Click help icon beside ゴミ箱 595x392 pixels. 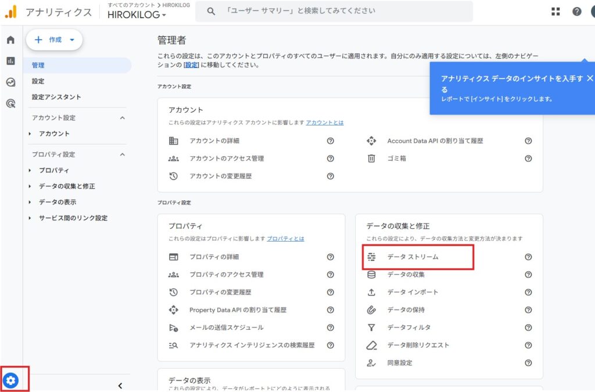coord(528,159)
